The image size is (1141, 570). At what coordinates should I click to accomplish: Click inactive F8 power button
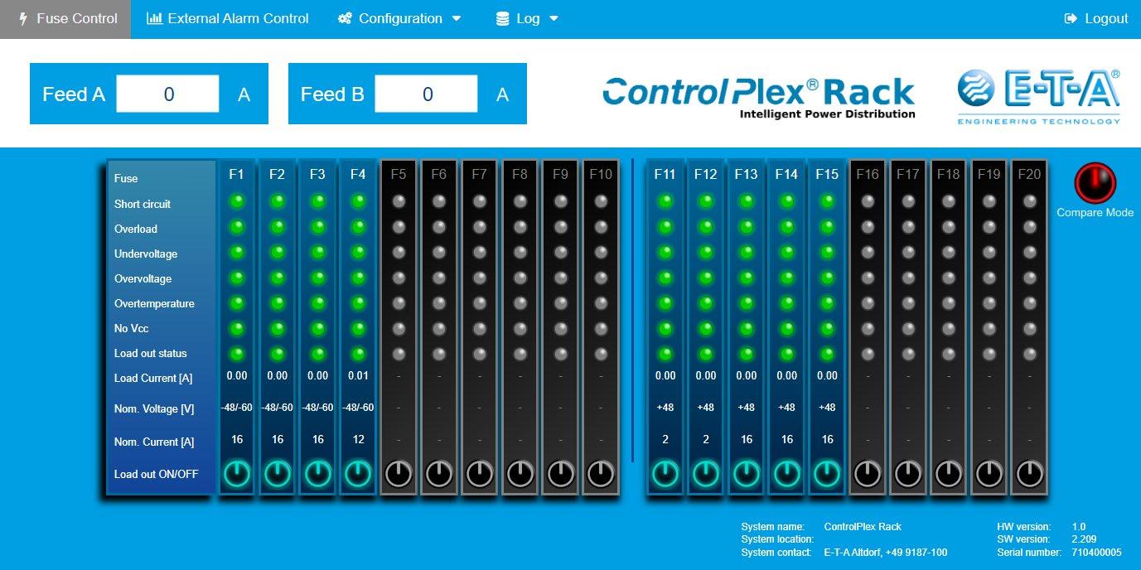click(x=520, y=473)
